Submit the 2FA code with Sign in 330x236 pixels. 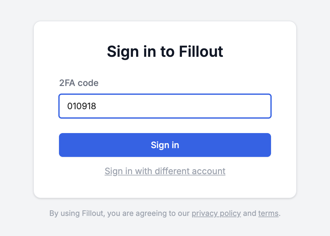165,145
